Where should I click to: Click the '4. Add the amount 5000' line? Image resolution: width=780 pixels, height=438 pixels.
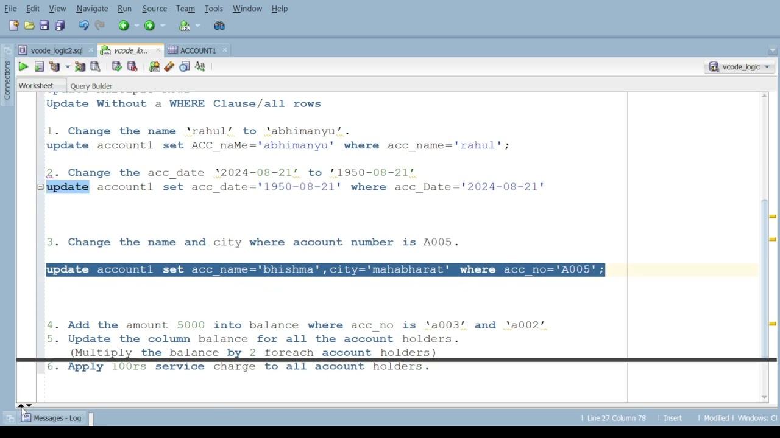click(x=296, y=325)
